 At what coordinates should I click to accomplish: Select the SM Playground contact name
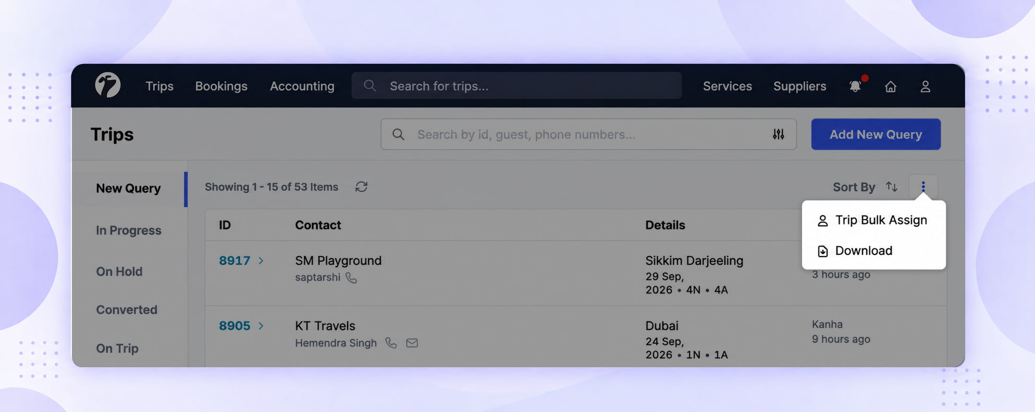coord(338,261)
